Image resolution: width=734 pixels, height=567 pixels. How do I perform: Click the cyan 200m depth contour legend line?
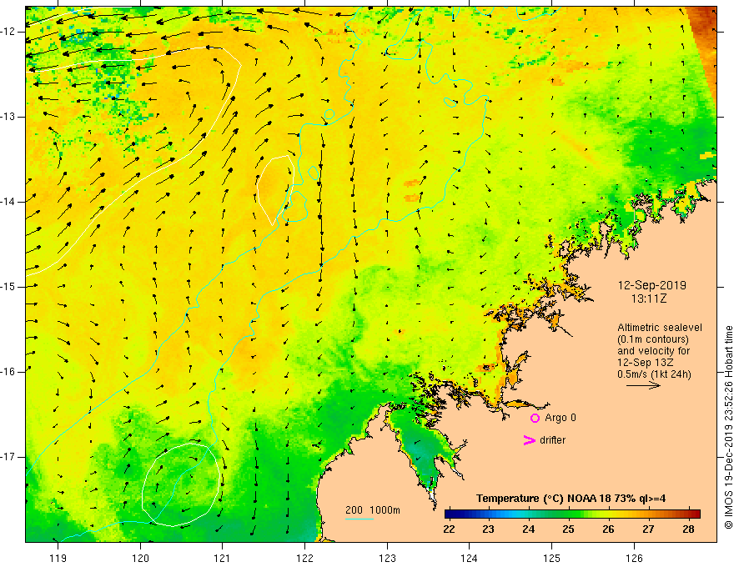coord(359,519)
